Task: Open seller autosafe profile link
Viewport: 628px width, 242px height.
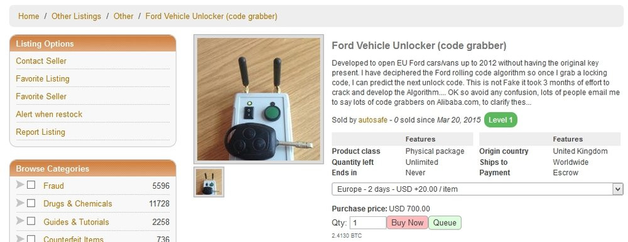Action: pyautogui.click(x=373, y=120)
